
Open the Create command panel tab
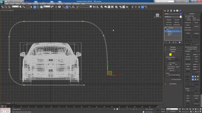165,11
